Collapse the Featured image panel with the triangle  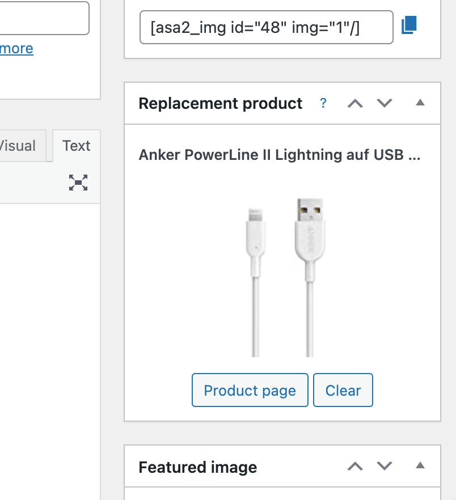(x=420, y=466)
